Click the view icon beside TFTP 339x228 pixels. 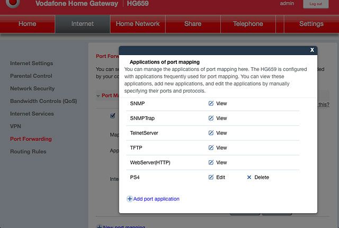tap(211, 148)
